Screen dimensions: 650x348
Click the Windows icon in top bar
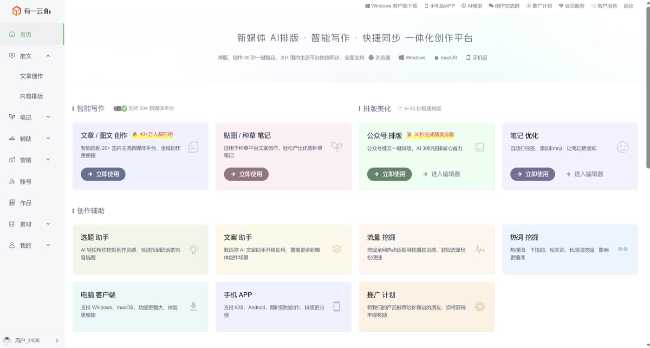367,6
